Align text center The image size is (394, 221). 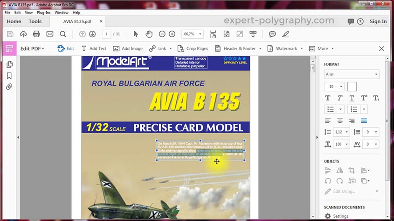[x=340, y=121]
